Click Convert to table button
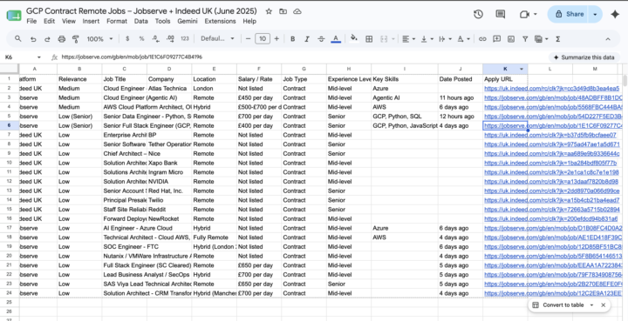Viewport: 628px width, 321px height. click(x=558, y=305)
